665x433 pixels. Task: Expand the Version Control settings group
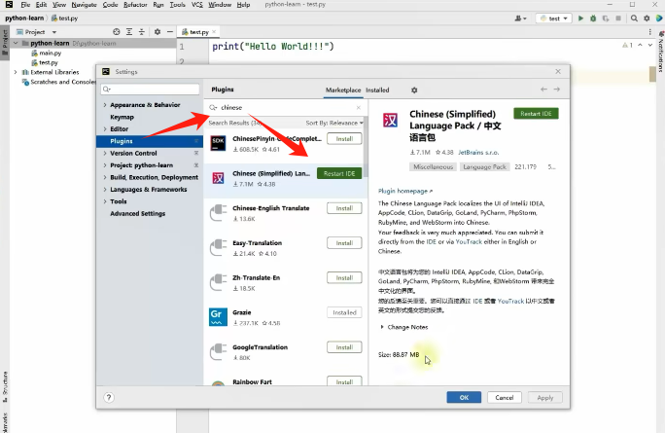tap(105, 153)
